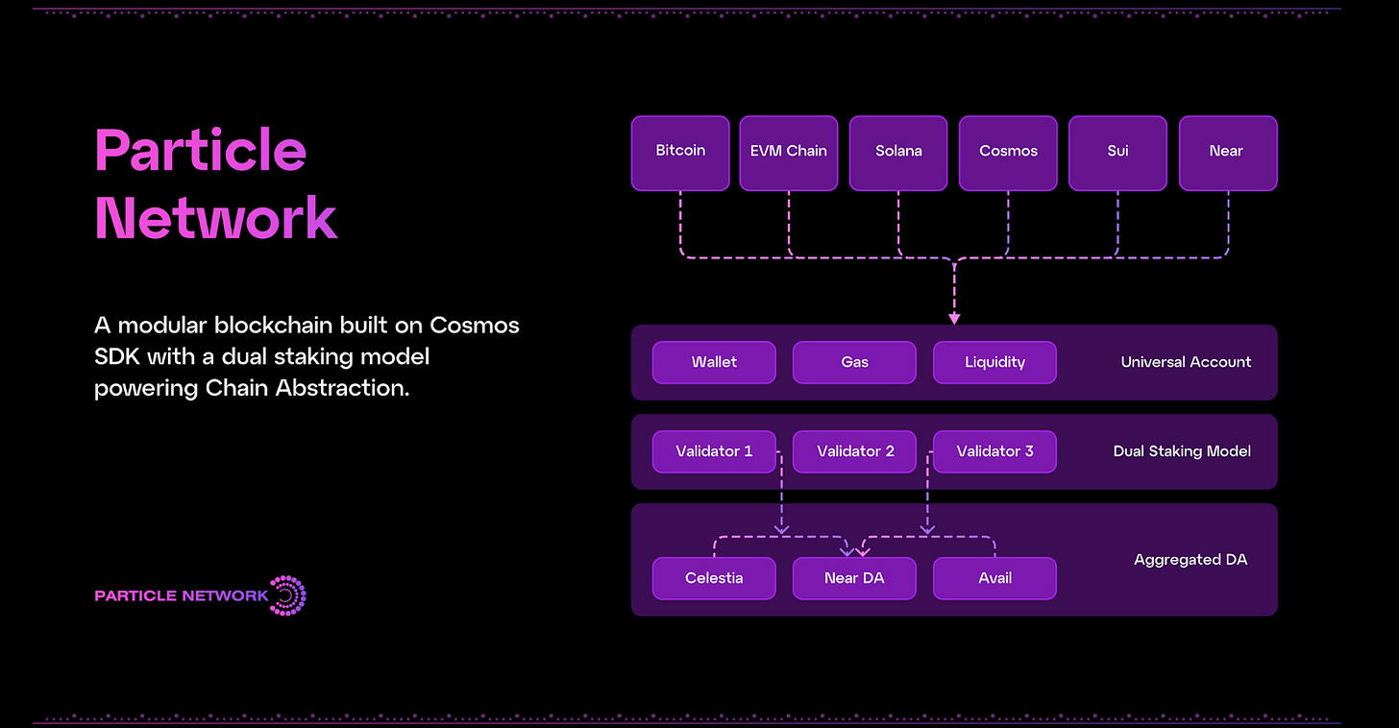Image resolution: width=1399 pixels, height=728 pixels.
Task: Click the modular blockchain description paragraph
Action: [x=307, y=357]
